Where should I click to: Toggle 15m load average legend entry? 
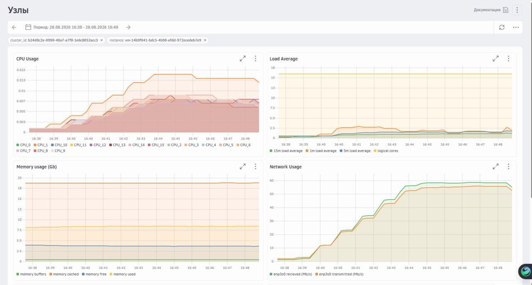coord(286,151)
